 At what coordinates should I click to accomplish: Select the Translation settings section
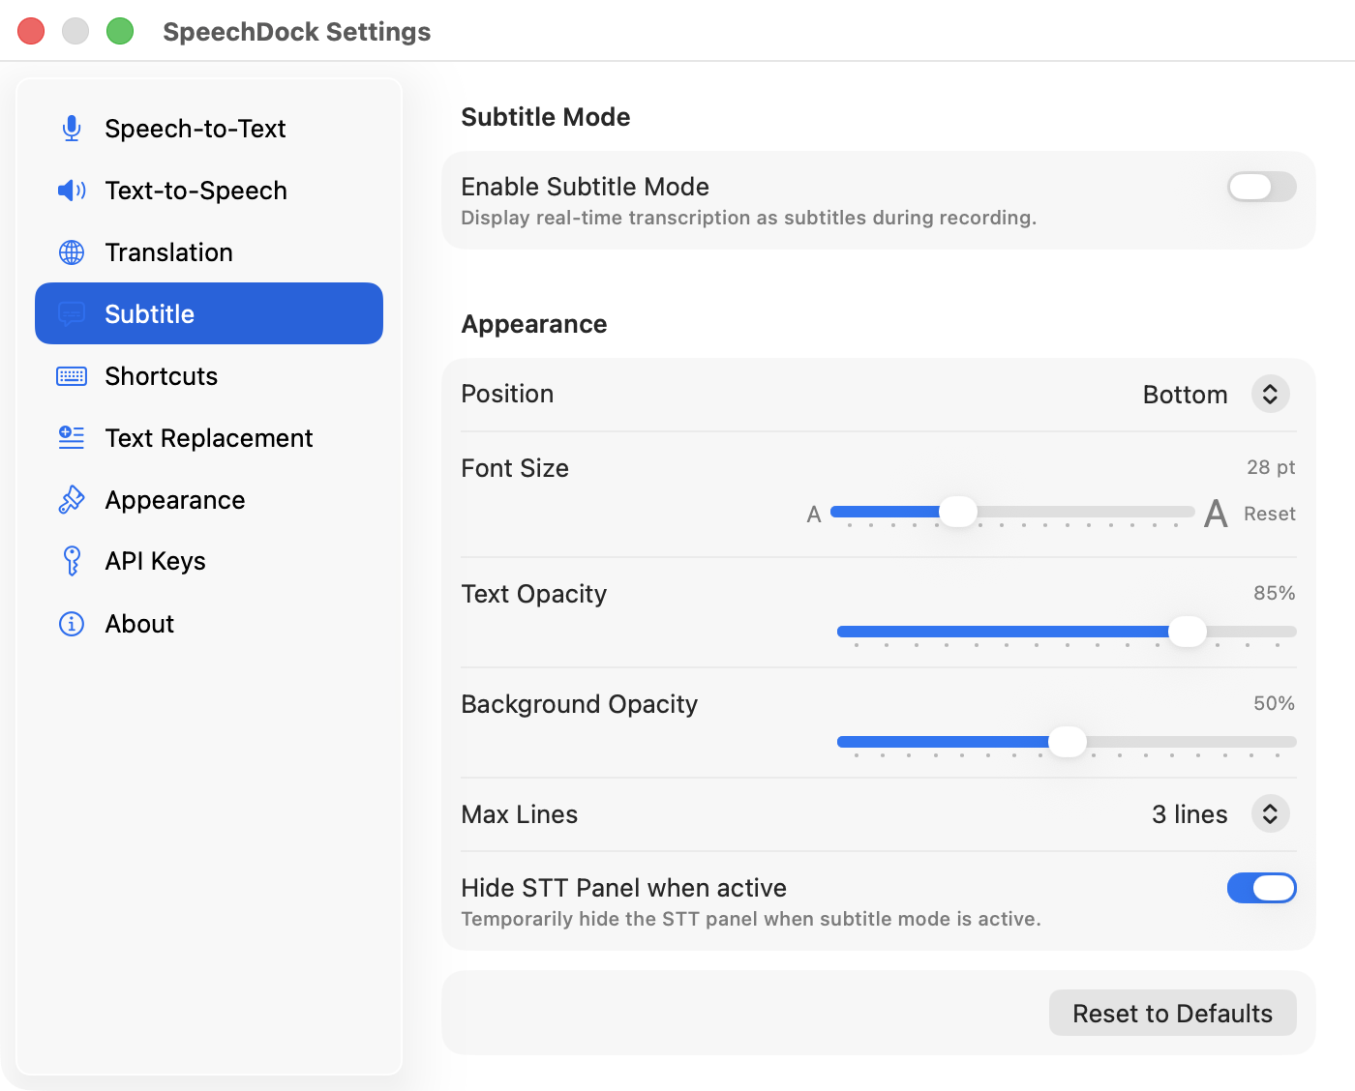pyautogui.click(x=169, y=252)
